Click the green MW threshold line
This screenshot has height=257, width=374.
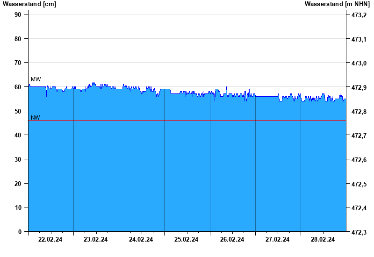click(187, 82)
